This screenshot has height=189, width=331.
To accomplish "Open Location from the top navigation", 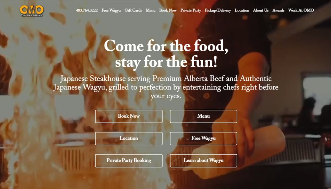I will pos(242,10).
